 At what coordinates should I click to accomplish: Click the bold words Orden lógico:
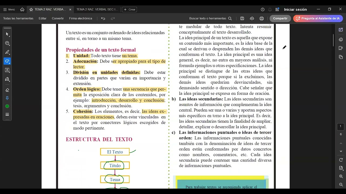87,89
